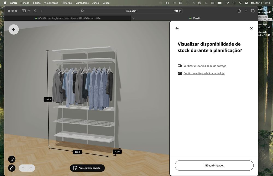Switch to BOAXEL combinação de roupeiro tab
This screenshot has height=176, width=273.
[x=67, y=18]
